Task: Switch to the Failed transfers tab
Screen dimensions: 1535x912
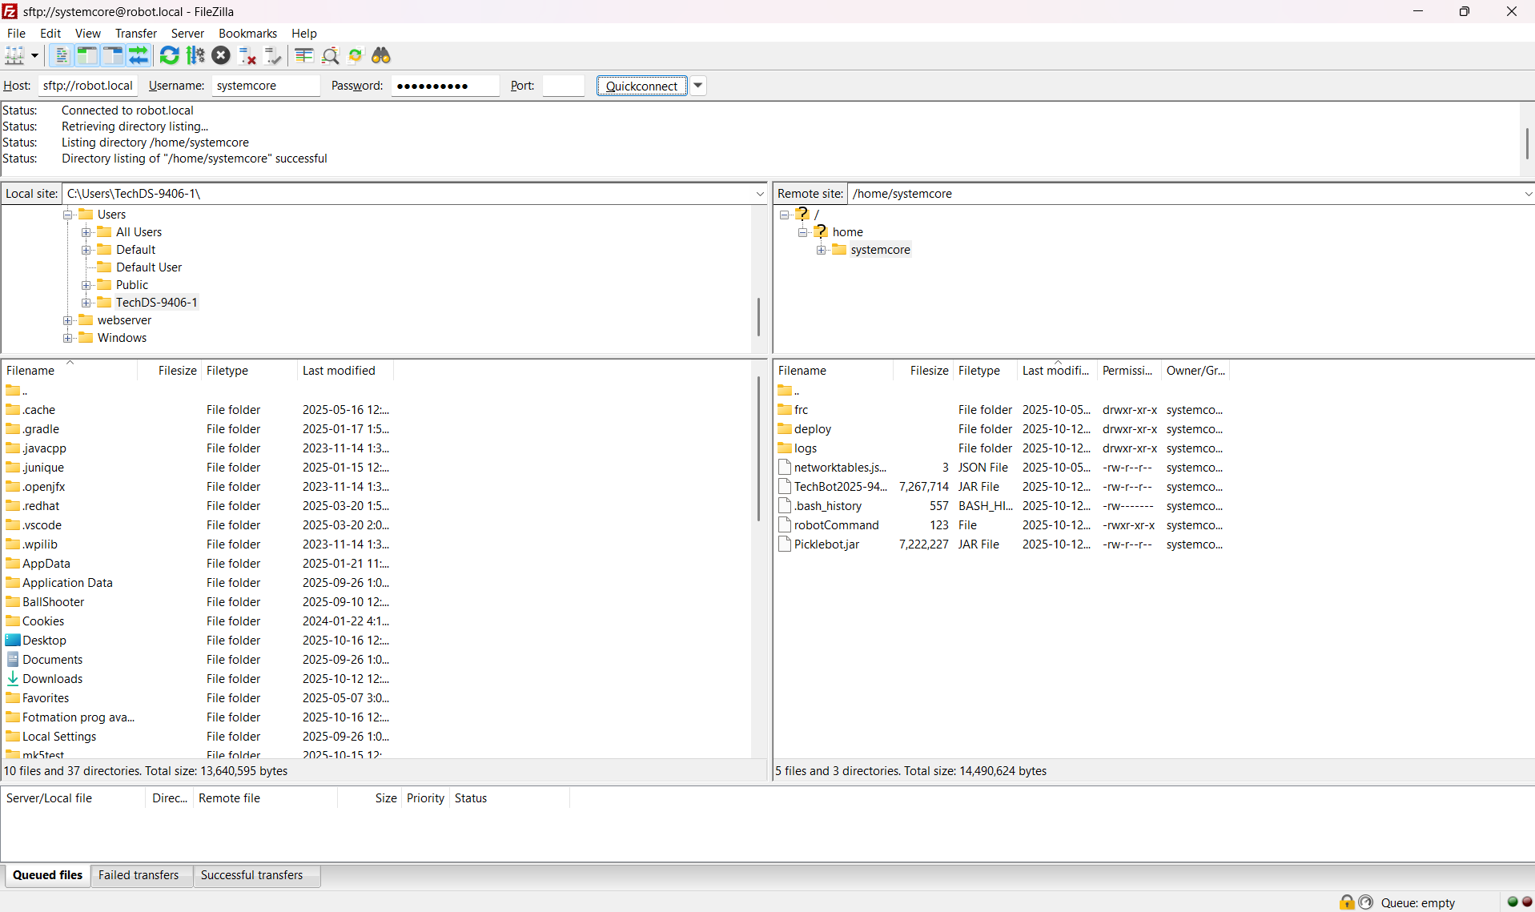Action: (139, 875)
